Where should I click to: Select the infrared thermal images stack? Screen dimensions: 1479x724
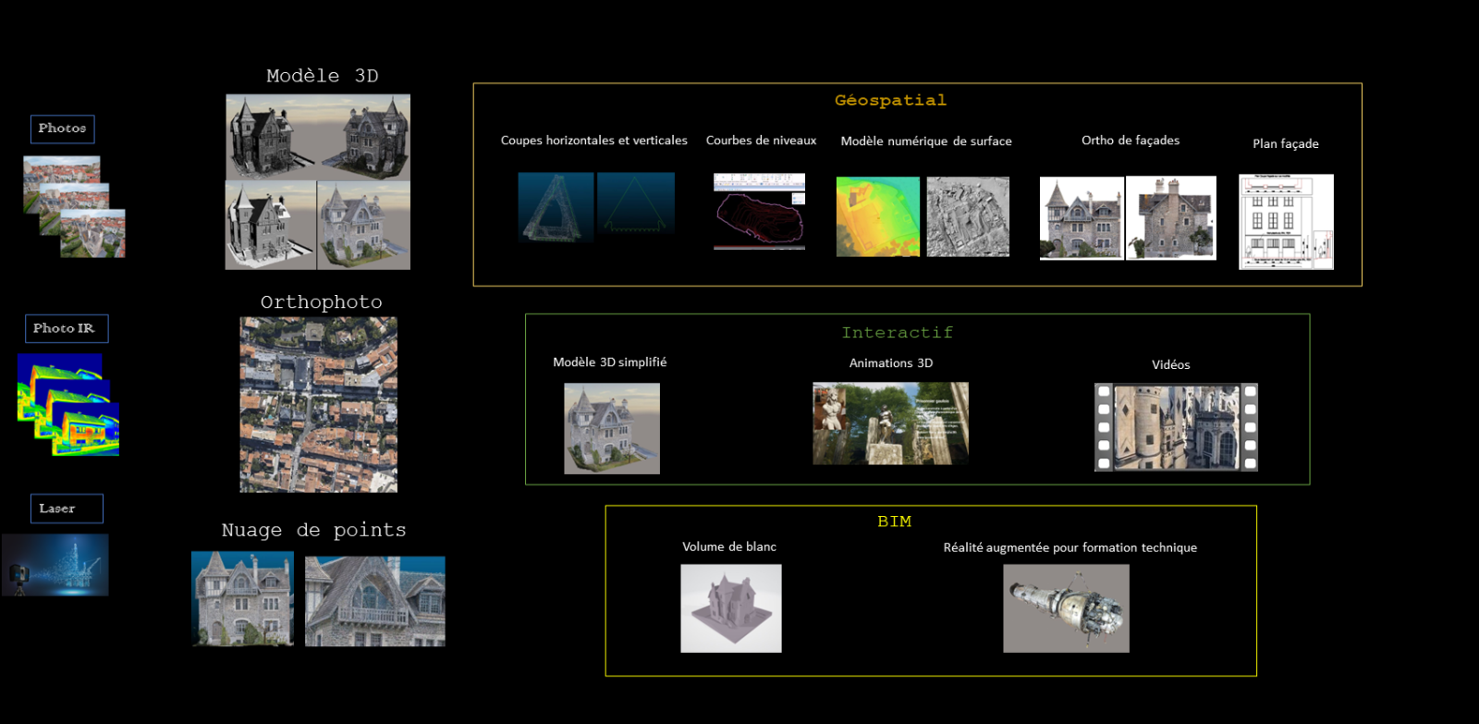point(68,406)
